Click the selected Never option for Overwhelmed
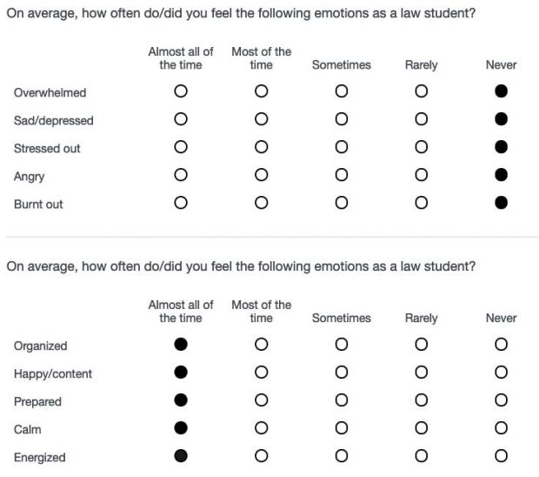 tap(502, 91)
